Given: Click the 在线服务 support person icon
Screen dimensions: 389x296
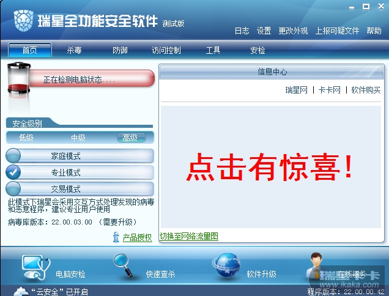Looking at the screenshot, I should (316, 265).
